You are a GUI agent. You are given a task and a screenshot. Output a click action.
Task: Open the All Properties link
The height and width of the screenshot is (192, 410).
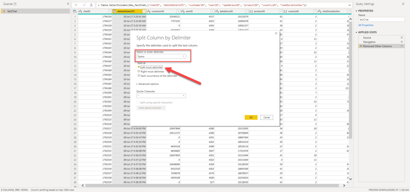366,25
